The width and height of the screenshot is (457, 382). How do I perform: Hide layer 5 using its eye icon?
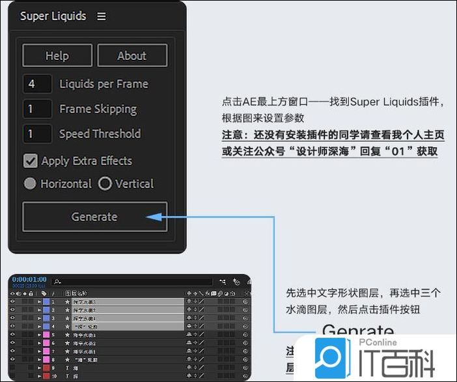point(12,334)
